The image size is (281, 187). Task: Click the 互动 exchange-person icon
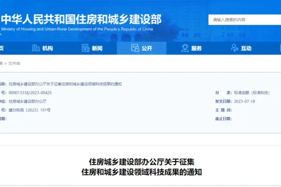[235, 48]
